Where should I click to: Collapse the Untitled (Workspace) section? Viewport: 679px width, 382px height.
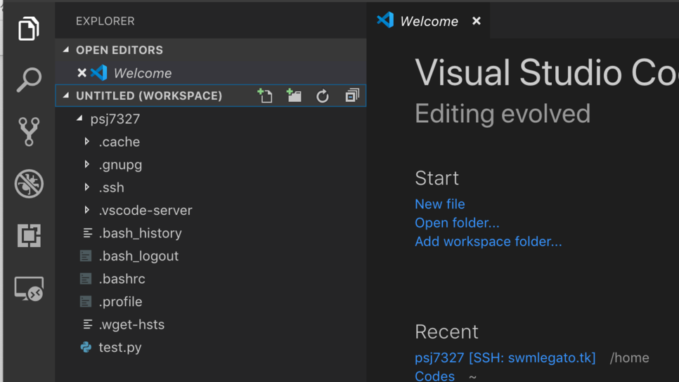[x=66, y=95]
